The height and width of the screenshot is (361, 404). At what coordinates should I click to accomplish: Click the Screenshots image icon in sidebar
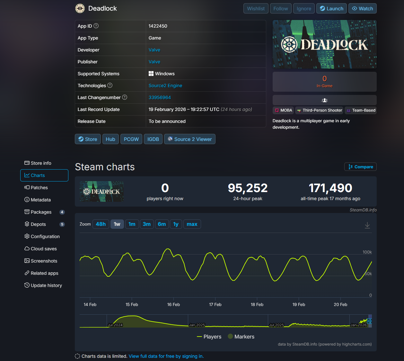pos(27,261)
